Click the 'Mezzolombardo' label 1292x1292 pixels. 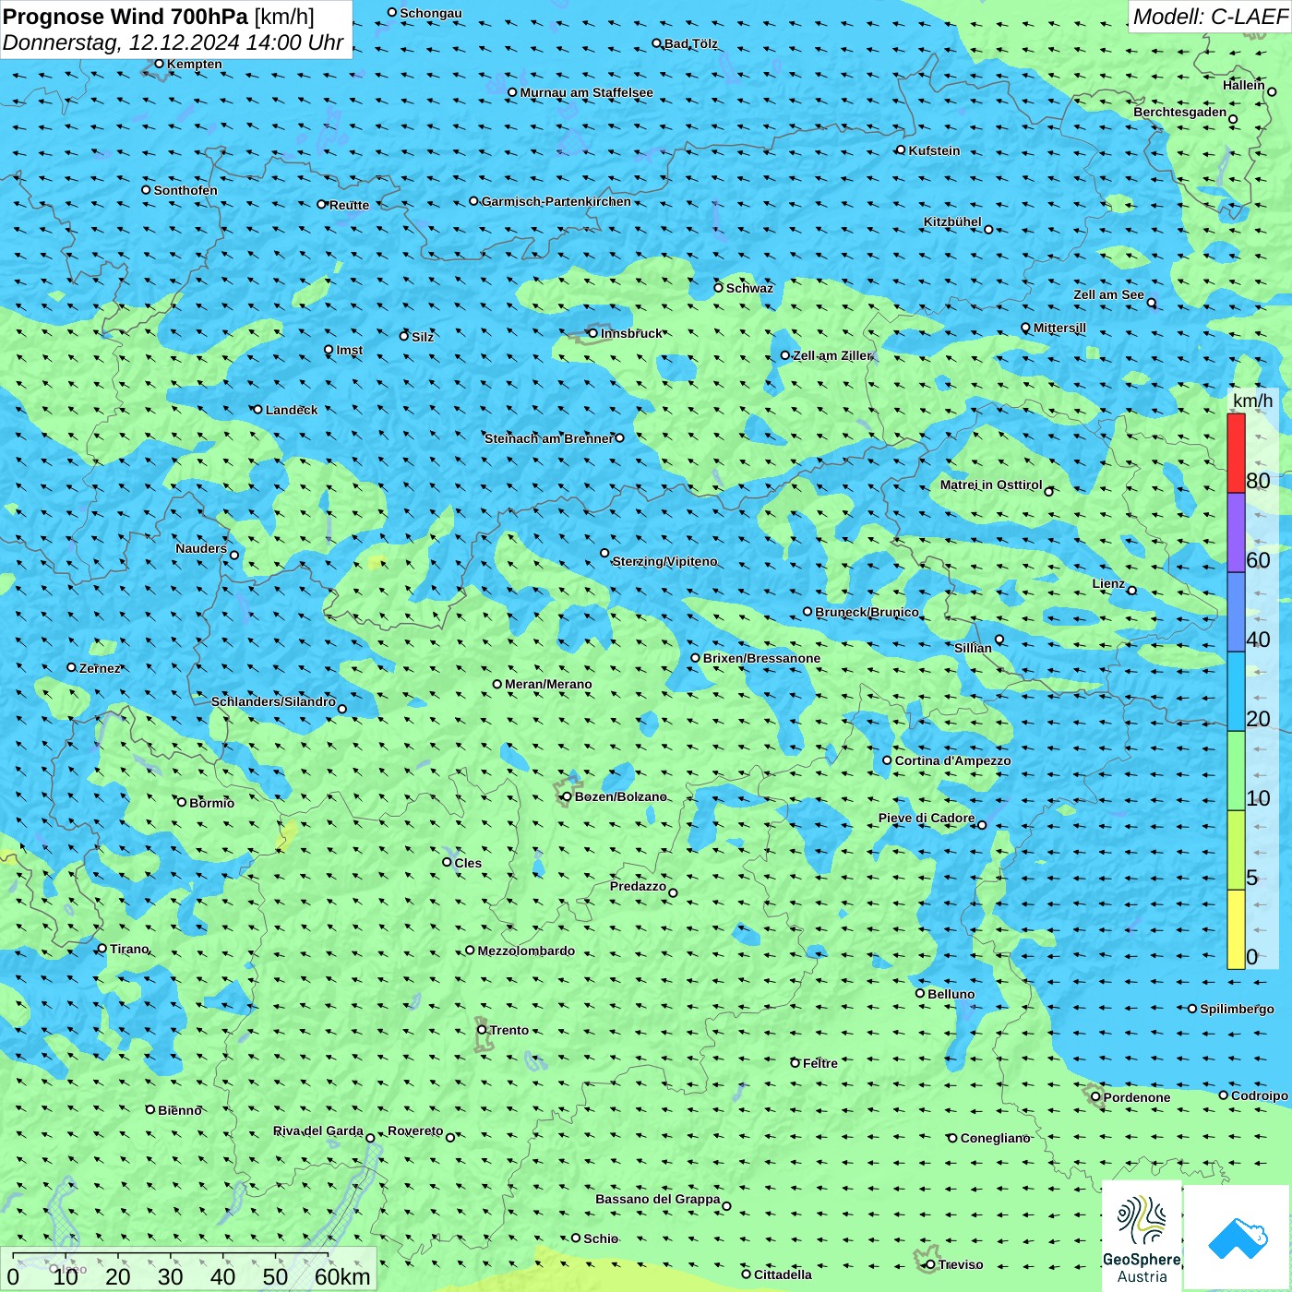click(x=526, y=951)
